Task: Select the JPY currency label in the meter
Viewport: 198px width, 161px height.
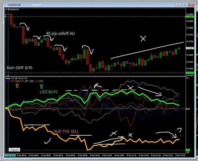Action: click(27, 81)
